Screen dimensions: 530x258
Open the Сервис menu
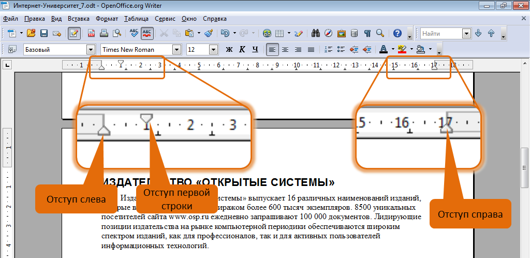tap(165, 19)
